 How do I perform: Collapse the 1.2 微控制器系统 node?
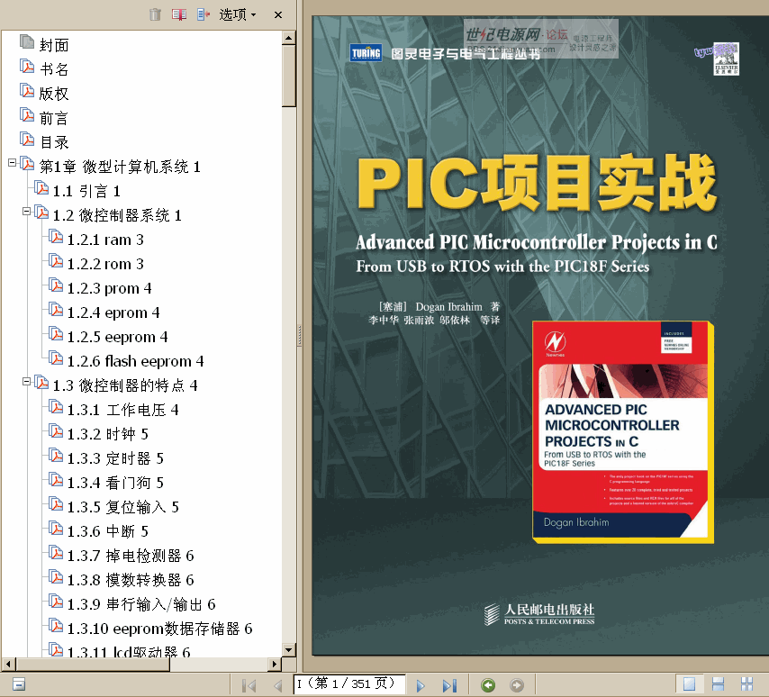[26, 212]
